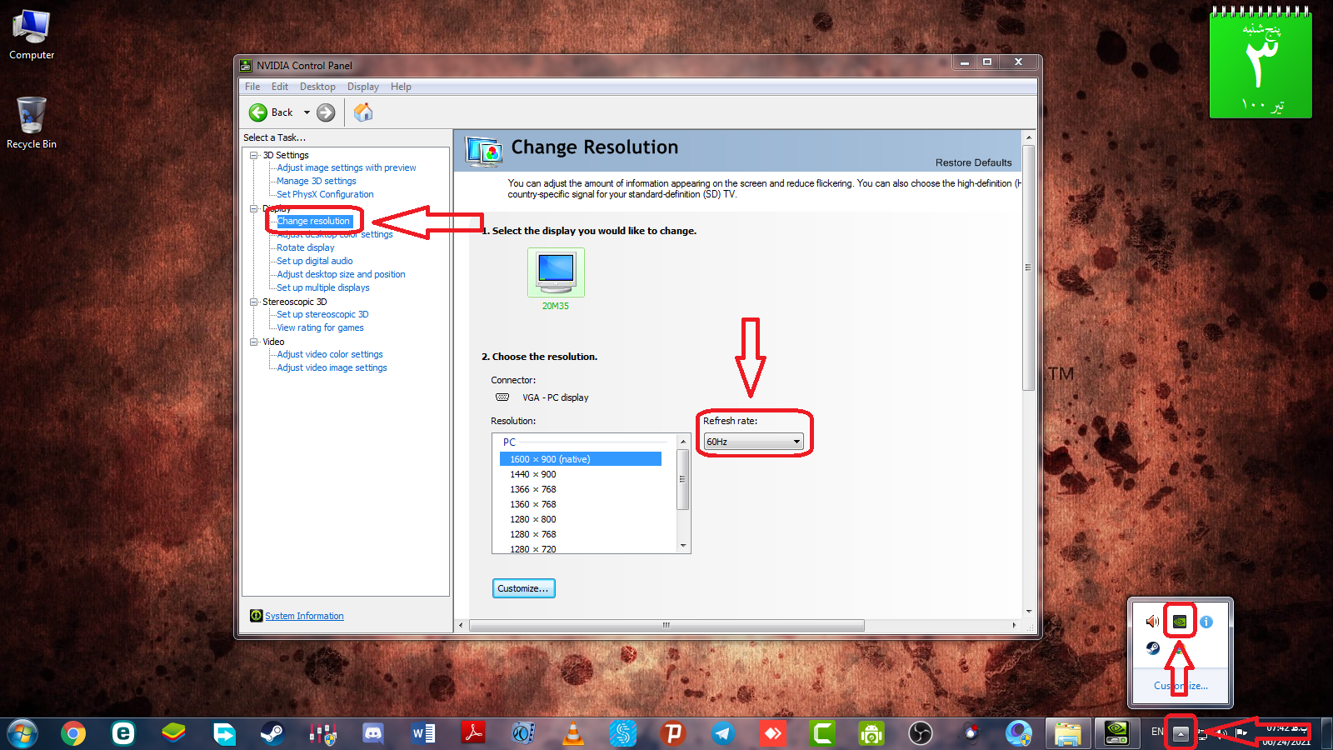The image size is (1333, 750).
Task: Open Camtasia from the taskbar
Action: 822,733
